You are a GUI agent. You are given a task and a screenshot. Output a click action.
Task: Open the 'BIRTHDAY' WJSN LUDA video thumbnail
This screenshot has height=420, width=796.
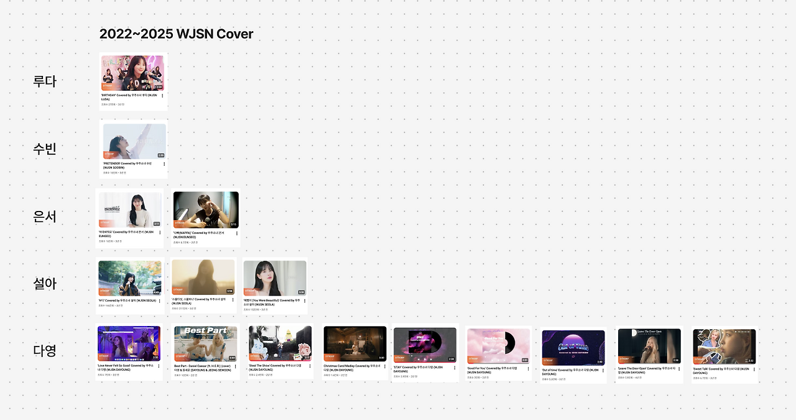click(132, 73)
